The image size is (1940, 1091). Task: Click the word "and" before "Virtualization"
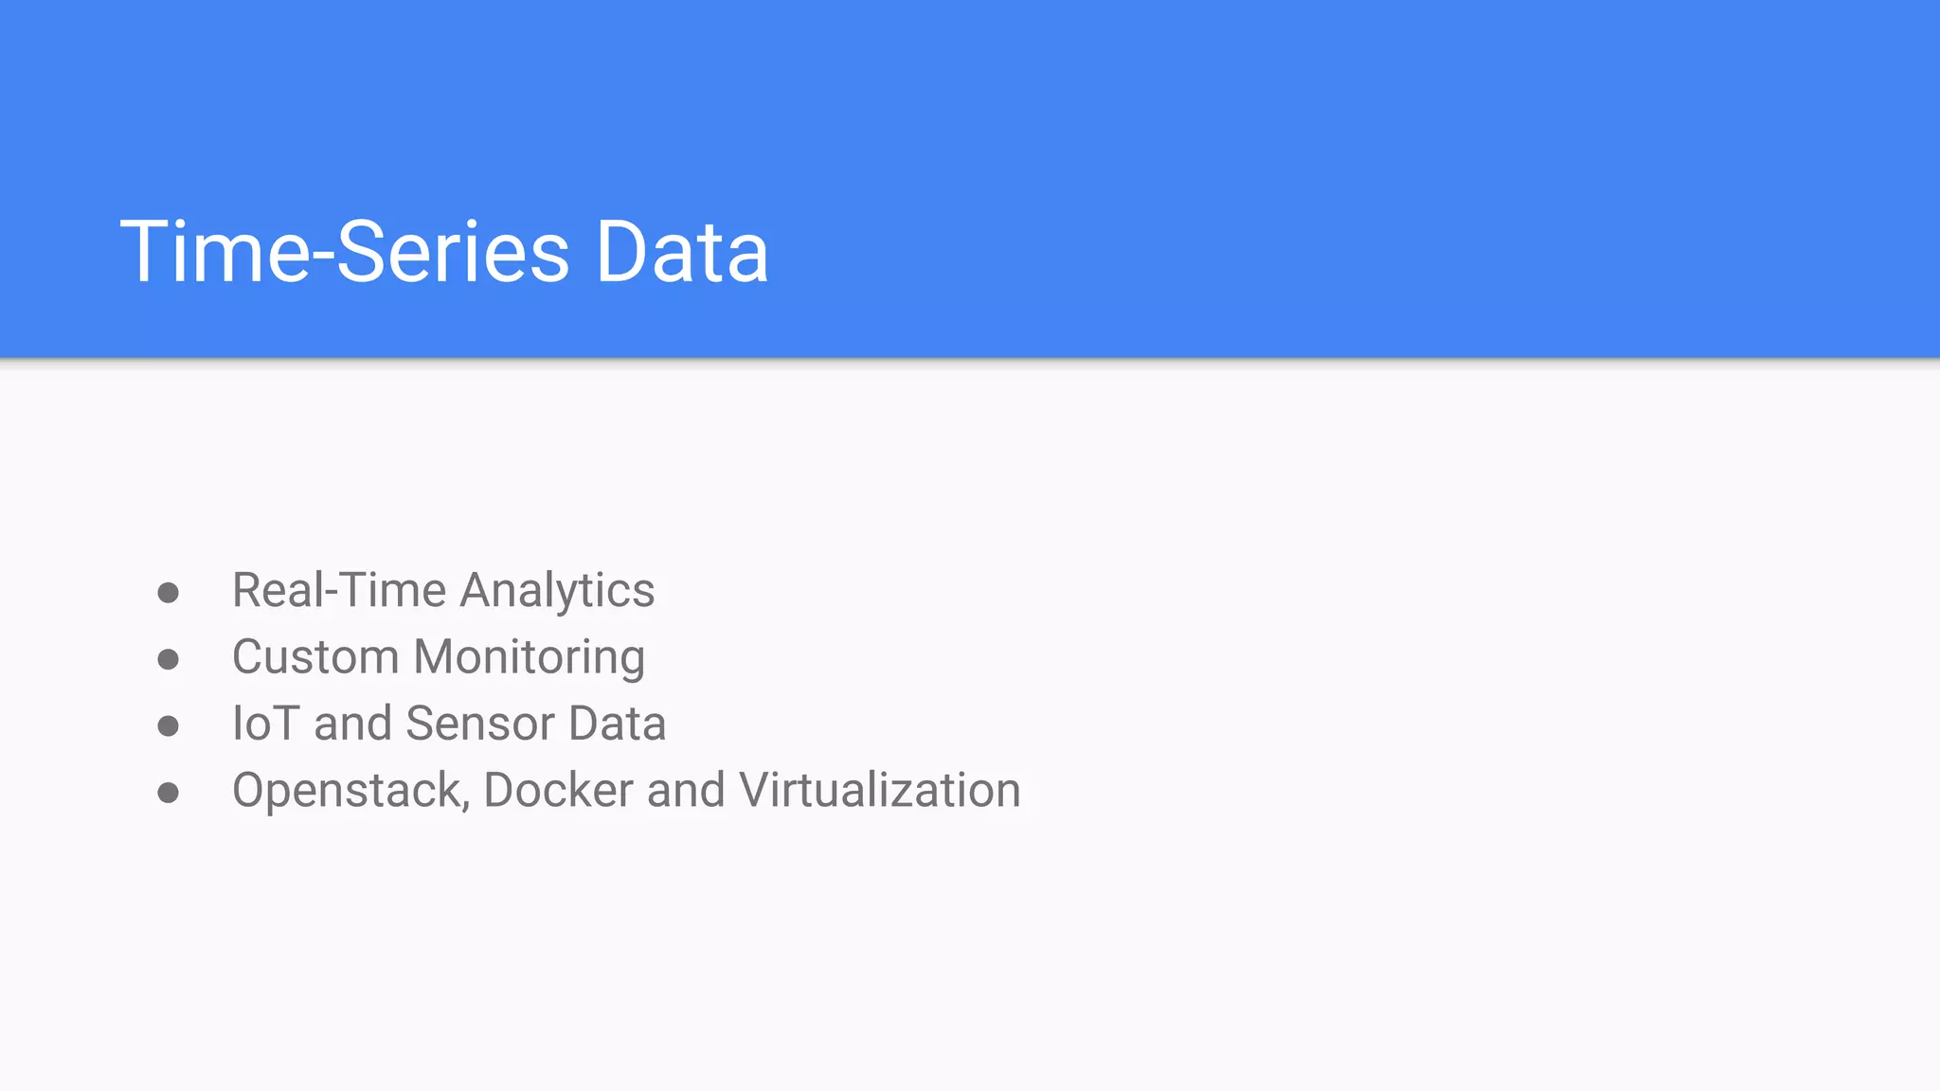click(686, 790)
